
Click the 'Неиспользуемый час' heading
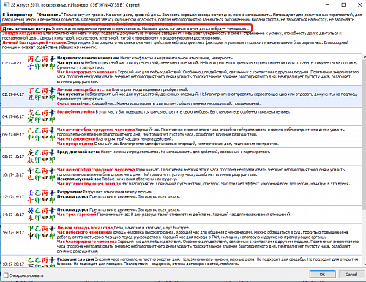click(80, 179)
